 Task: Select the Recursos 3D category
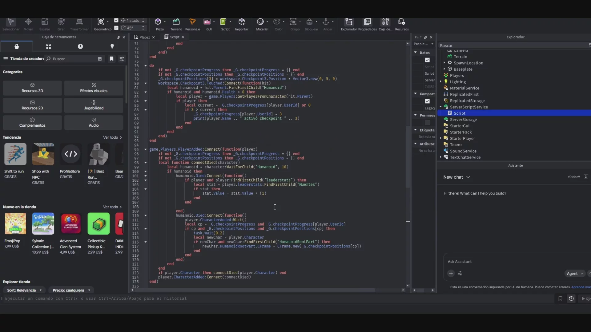(32, 88)
